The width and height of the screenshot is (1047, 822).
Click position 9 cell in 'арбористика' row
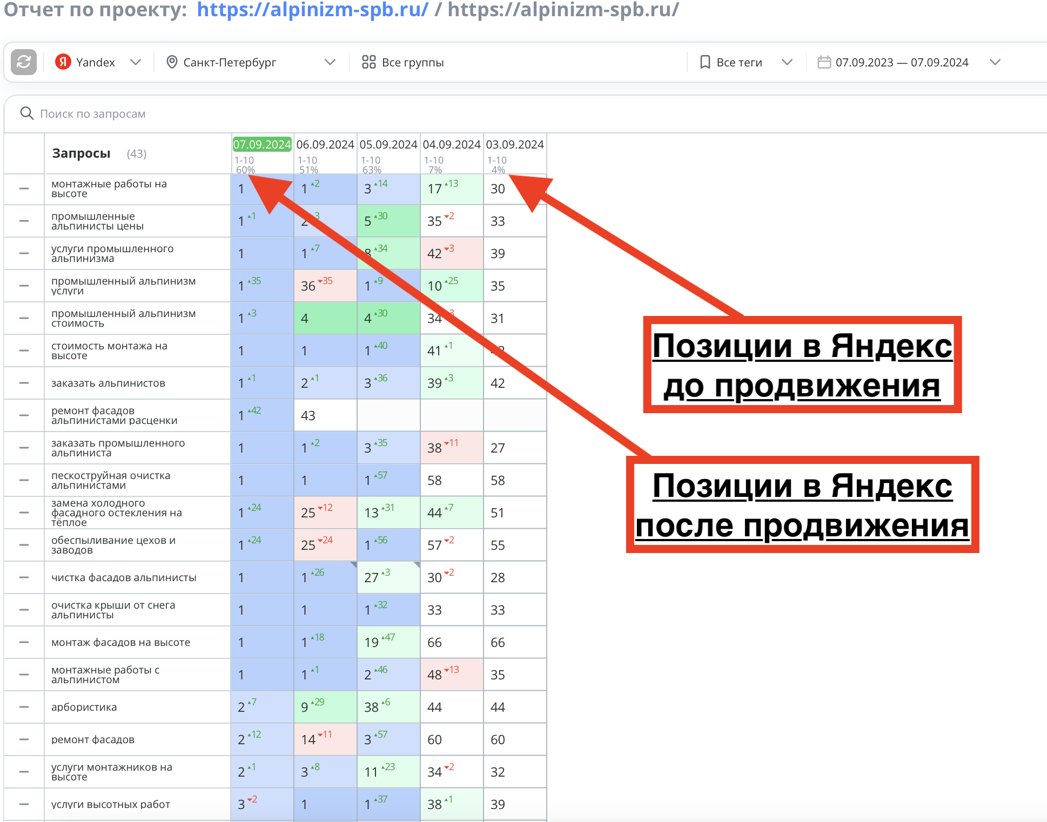click(325, 707)
